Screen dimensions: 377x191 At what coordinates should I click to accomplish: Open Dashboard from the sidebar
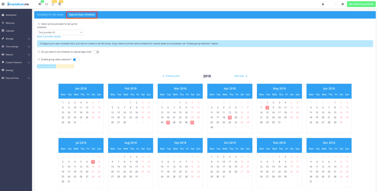[11, 15]
